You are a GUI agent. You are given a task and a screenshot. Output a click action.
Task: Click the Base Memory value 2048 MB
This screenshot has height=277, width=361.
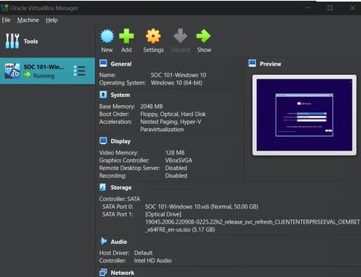click(x=152, y=106)
